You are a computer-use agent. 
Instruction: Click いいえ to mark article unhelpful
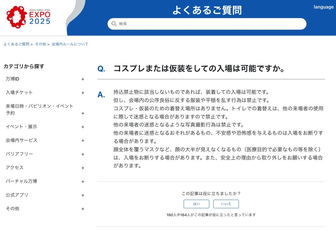tap(226, 204)
